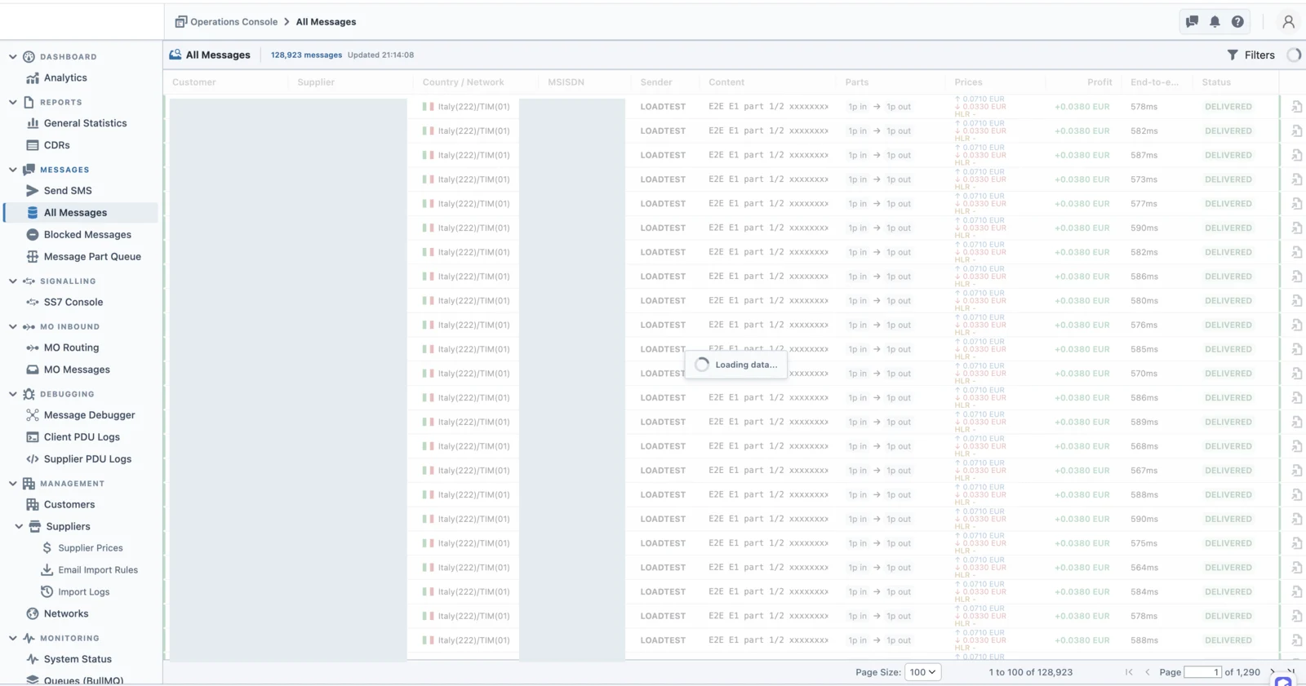Open Import Logs
This screenshot has height=686, width=1306.
point(83,592)
